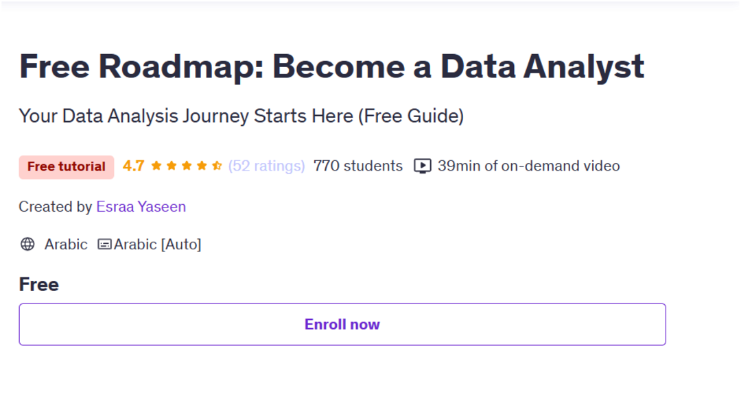
Task: Open instructor Esraa Yaseen's profile link
Action: [x=141, y=207]
